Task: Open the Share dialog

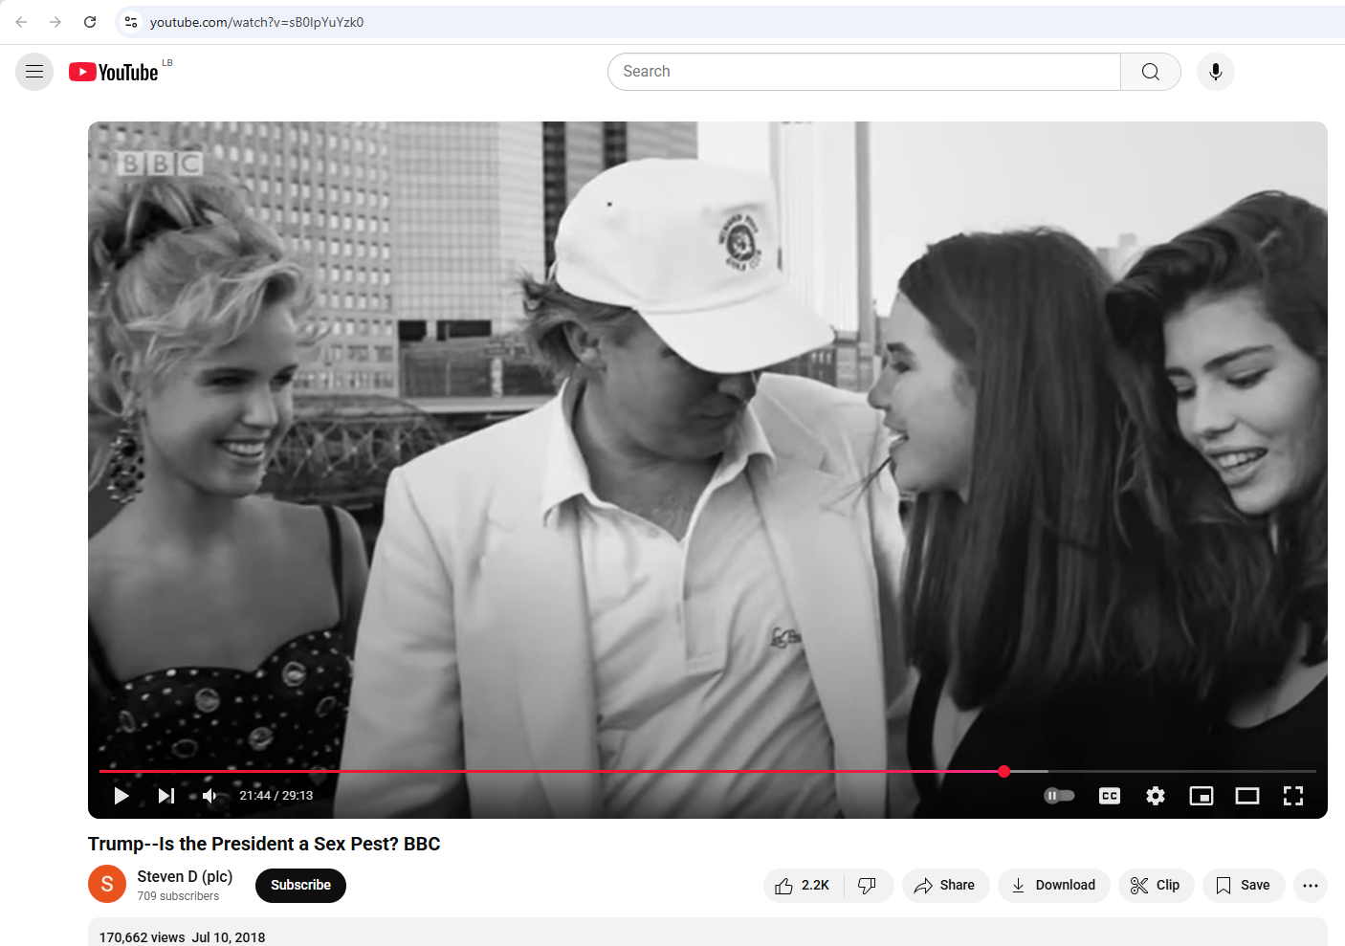Action: pyautogui.click(x=944, y=886)
